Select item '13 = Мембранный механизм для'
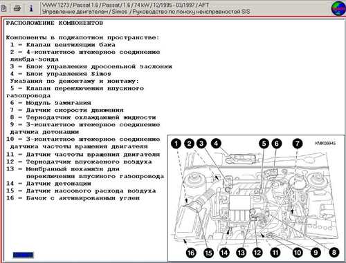The image size is (346, 263). (x=63, y=169)
